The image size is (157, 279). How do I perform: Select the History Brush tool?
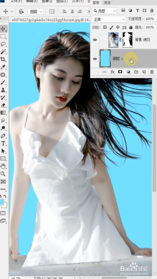point(3,98)
